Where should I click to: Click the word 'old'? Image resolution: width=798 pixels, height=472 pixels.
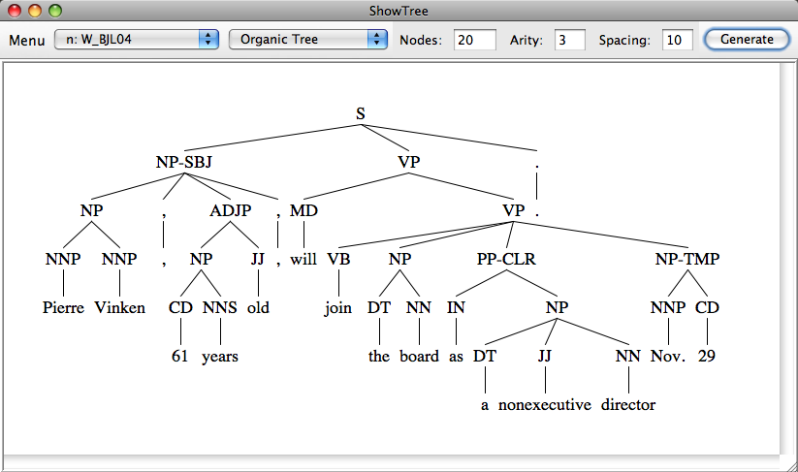pos(258,307)
